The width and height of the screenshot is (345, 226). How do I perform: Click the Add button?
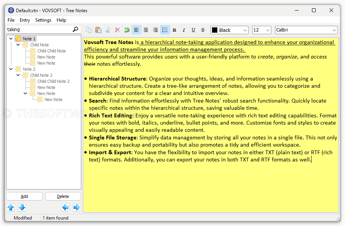click(x=24, y=196)
